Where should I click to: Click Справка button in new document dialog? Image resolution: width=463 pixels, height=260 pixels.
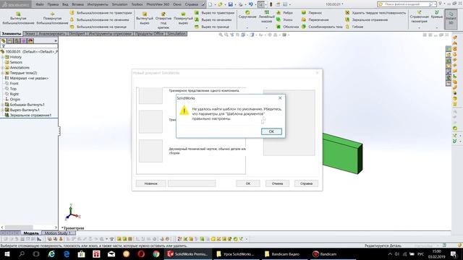click(x=306, y=183)
